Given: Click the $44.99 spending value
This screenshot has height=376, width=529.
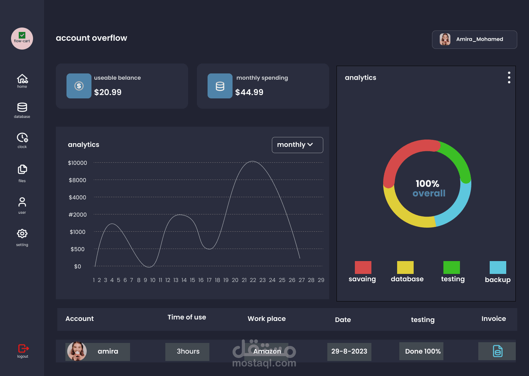Looking at the screenshot, I should tap(249, 92).
